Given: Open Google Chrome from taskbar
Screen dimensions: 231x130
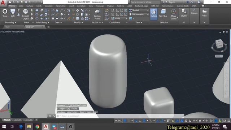Looking at the screenshot, I should point(37,127).
